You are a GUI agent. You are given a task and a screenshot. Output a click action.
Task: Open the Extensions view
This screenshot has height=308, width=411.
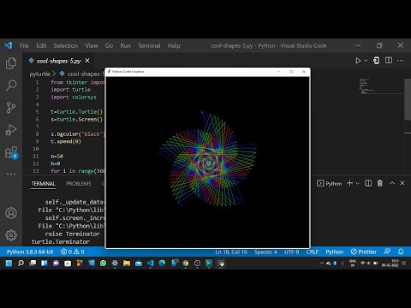(x=11, y=152)
